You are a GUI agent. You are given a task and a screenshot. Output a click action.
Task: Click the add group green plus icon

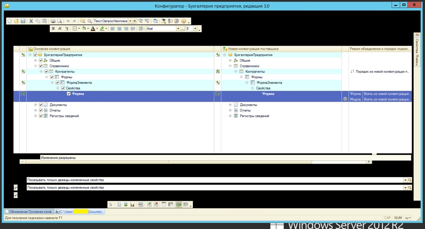149,204
